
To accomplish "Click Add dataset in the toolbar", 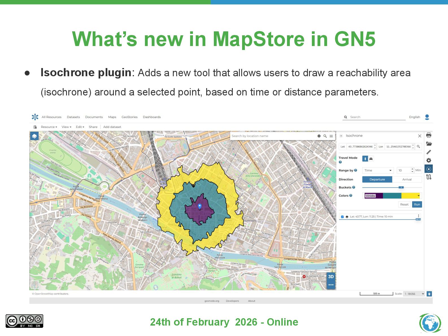I will (112, 127).
